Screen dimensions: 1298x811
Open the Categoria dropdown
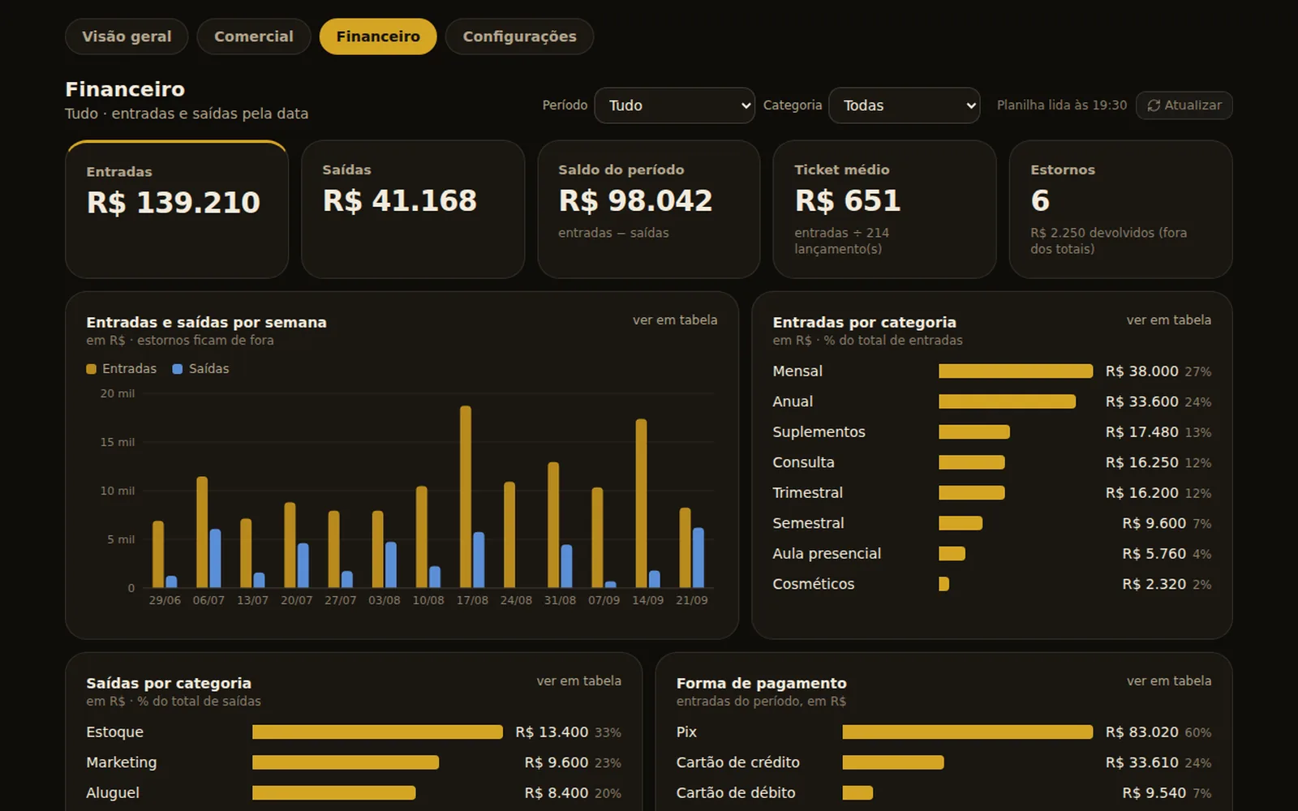tap(905, 105)
